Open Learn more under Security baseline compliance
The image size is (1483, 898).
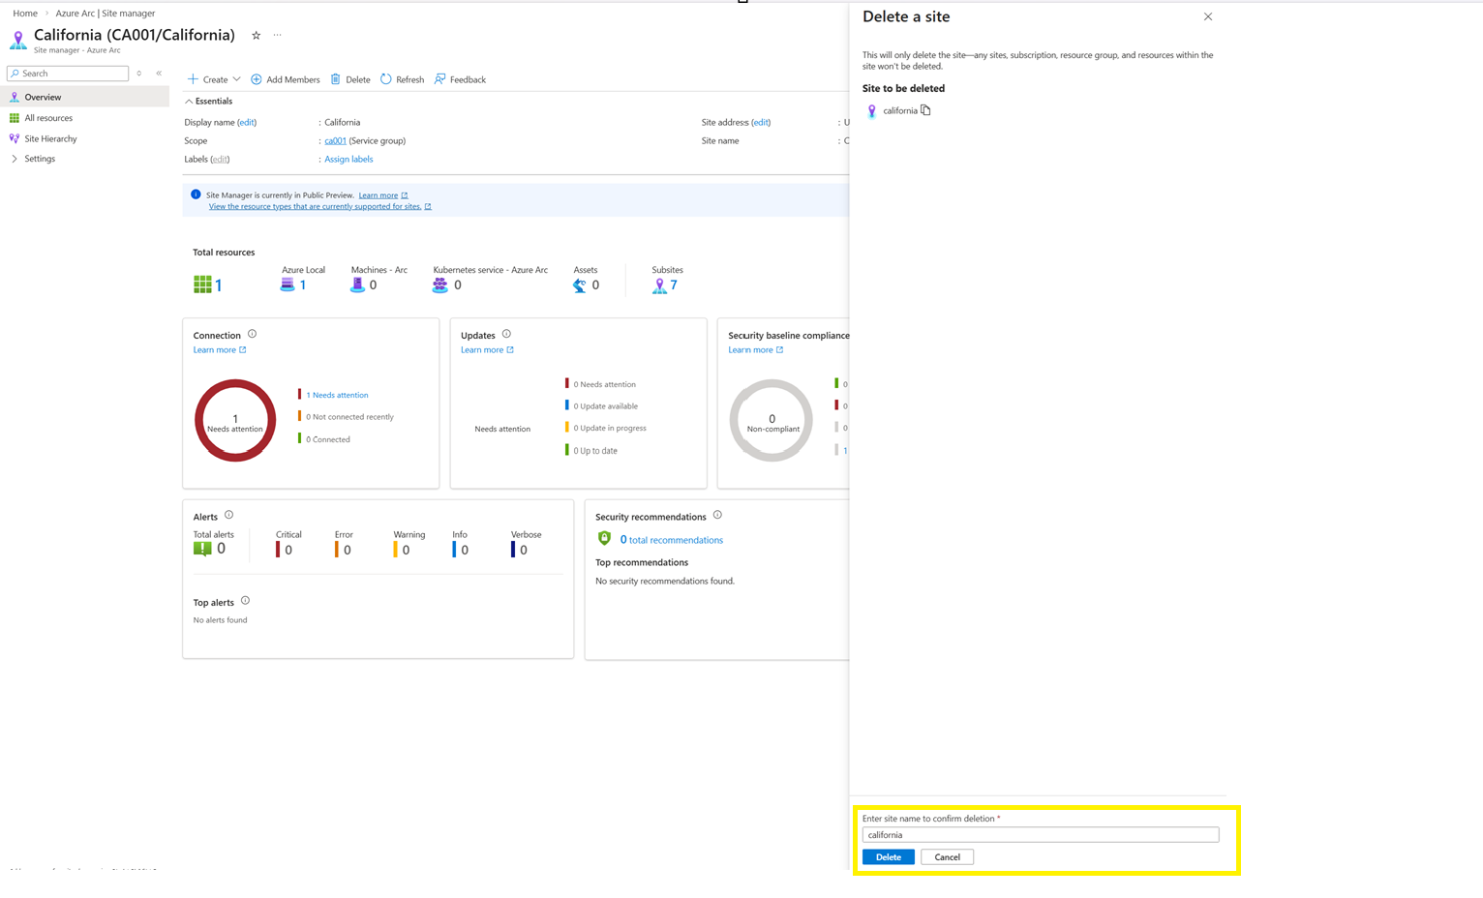tap(755, 350)
